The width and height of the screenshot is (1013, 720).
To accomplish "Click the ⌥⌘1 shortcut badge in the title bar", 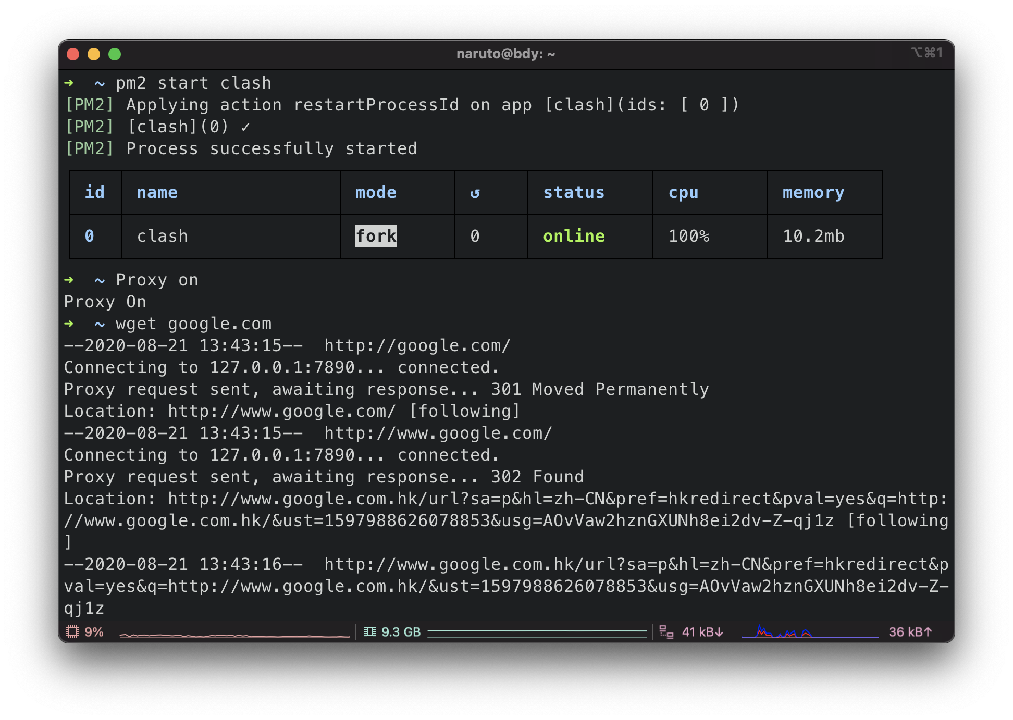I will (928, 53).
